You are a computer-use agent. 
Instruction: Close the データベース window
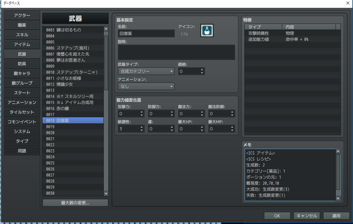(x=347, y=3)
